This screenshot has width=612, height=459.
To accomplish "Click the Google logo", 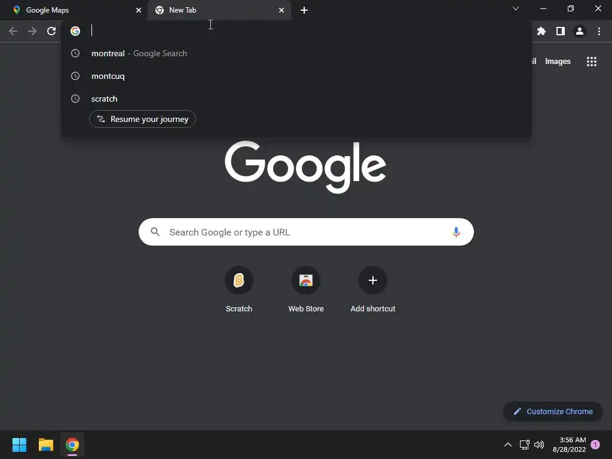I will [x=305, y=167].
